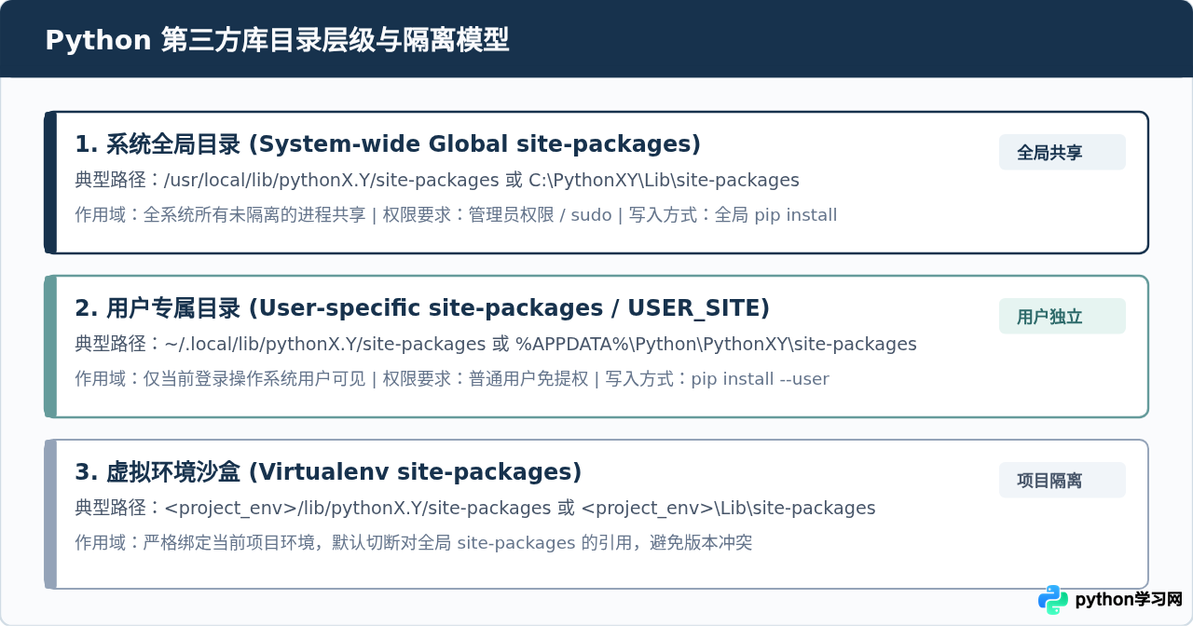Click the title "Python 第三方库目录层级与隔离模型"

tap(277, 40)
